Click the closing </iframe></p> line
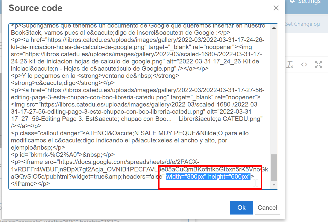328x222 pixels. (30, 184)
